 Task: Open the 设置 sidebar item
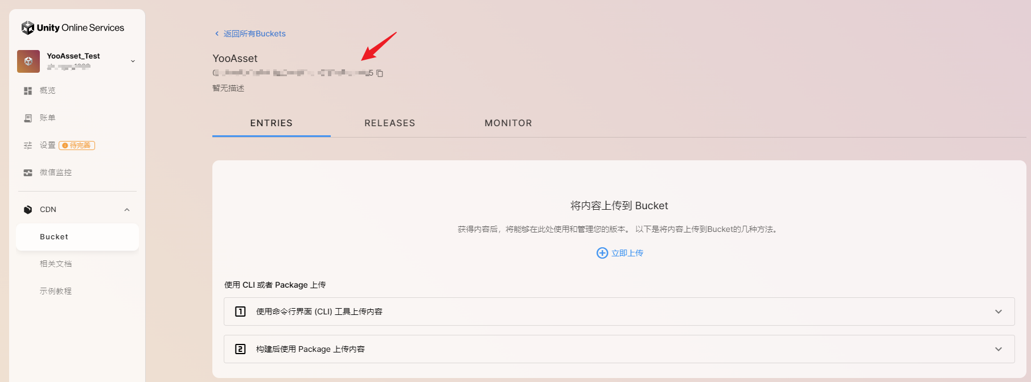pos(48,145)
